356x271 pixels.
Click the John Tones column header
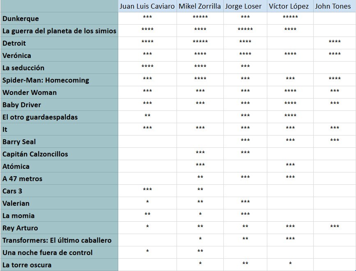[x=334, y=6]
